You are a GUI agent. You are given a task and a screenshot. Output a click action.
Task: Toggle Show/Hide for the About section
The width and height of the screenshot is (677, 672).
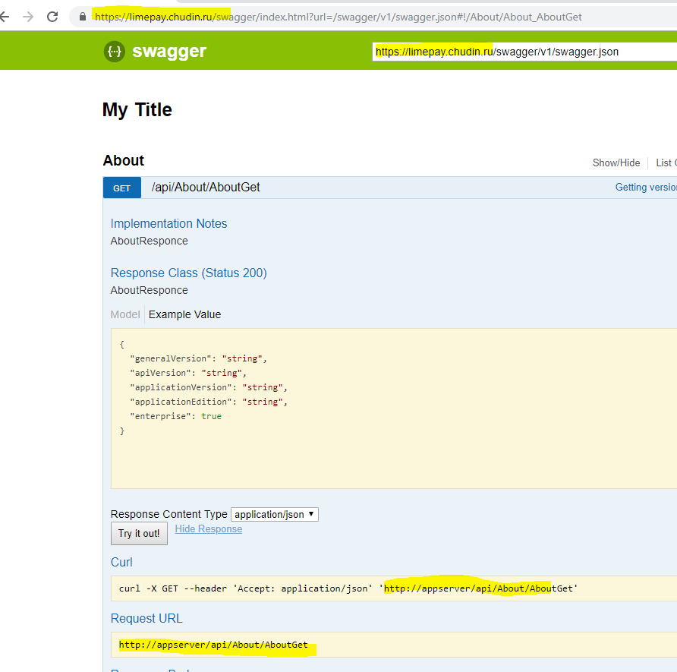tap(616, 162)
